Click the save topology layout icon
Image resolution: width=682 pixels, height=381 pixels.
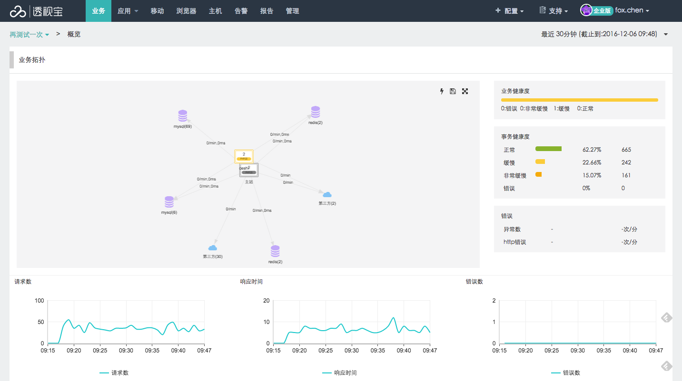click(453, 91)
